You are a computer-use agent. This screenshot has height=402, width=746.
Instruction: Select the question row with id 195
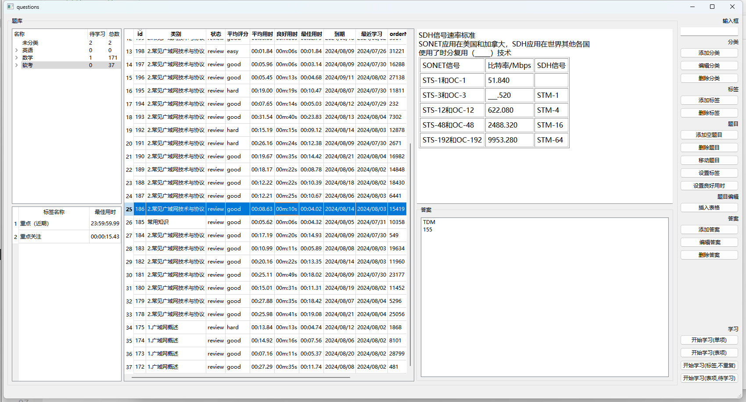point(266,91)
